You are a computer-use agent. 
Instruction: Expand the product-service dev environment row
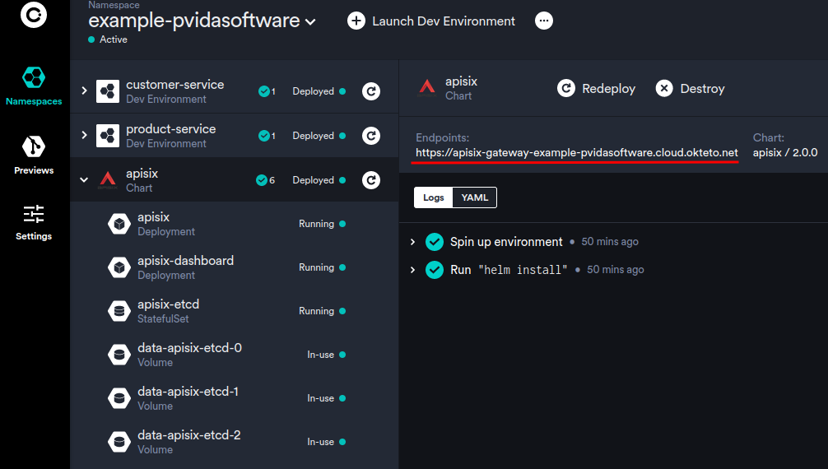click(x=84, y=135)
